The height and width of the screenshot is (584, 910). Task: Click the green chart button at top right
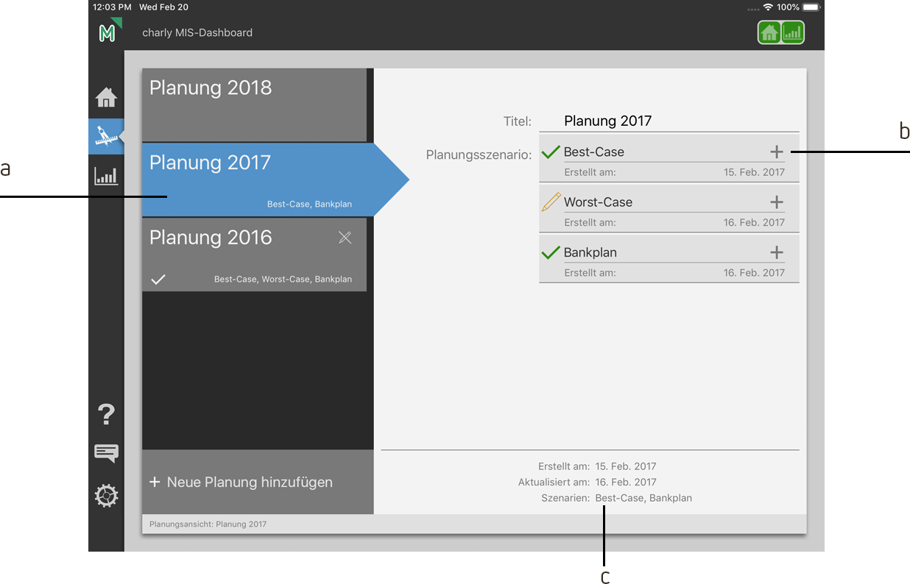(x=793, y=32)
